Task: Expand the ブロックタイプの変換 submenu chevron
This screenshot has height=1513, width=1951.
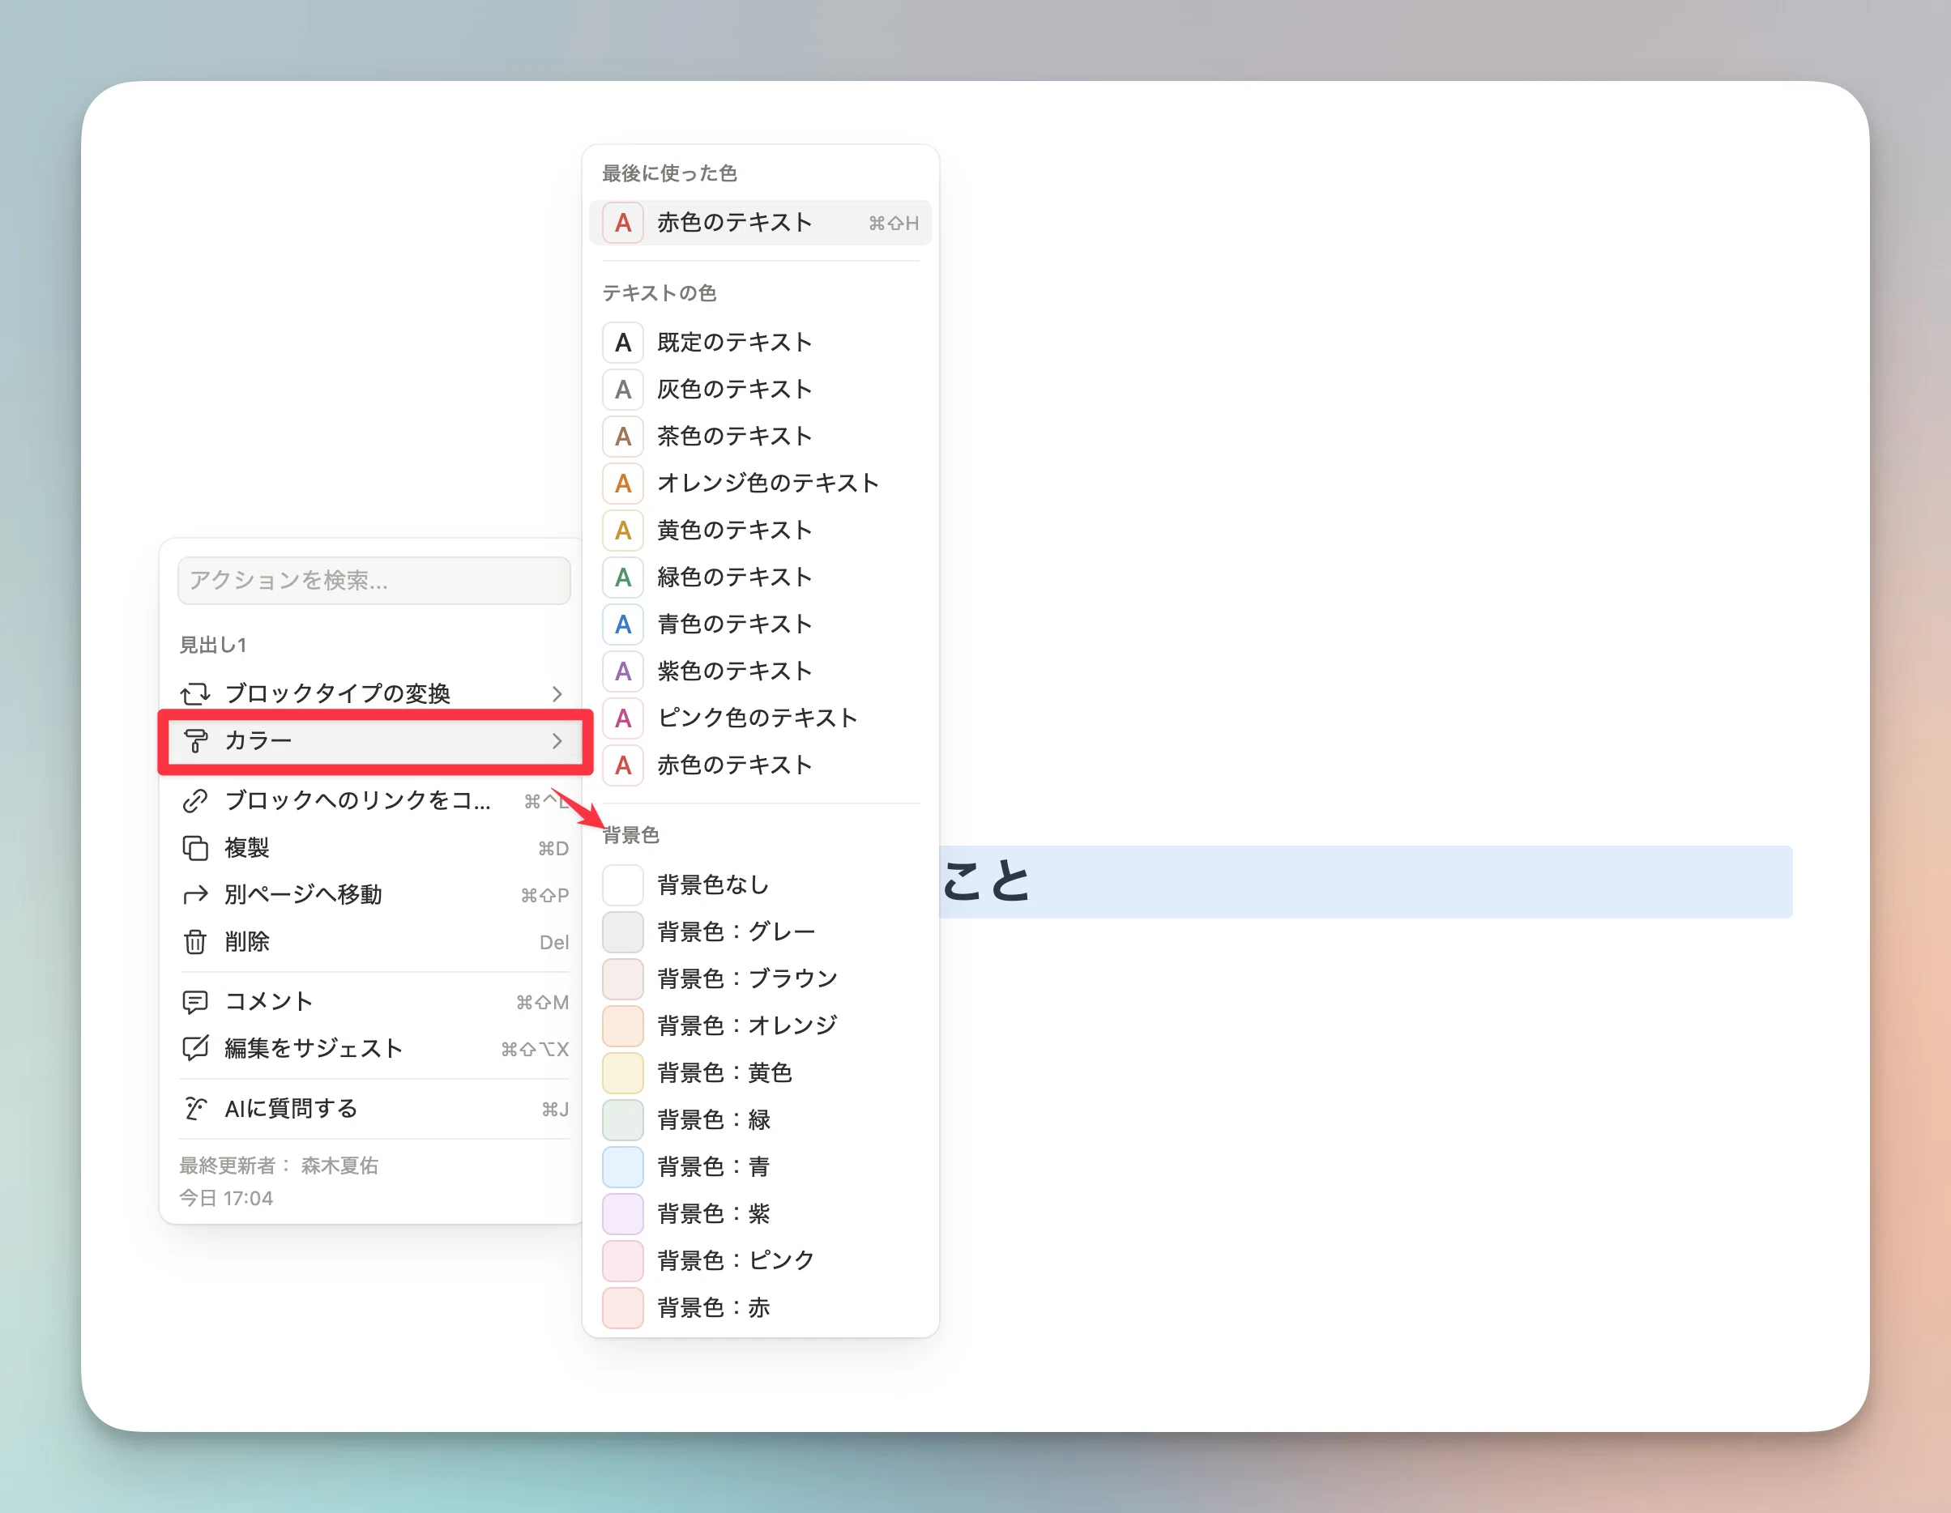Action: 557,693
